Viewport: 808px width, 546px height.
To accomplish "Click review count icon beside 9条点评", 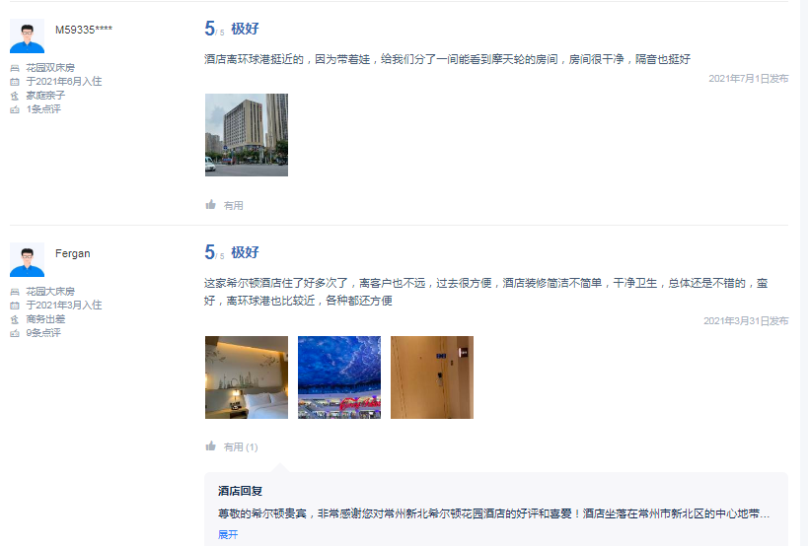I will [x=15, y=333].
